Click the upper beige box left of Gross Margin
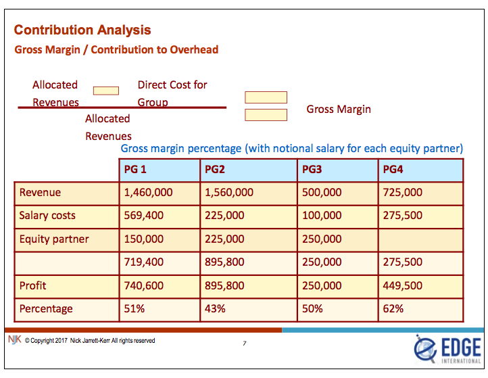The width and height of the screenshot is (488, 378). pos(266,97)
